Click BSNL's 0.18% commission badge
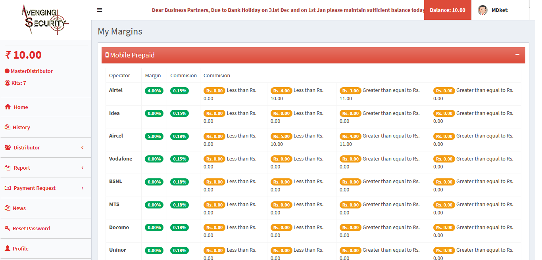The image size is (542, 260). 179,182
